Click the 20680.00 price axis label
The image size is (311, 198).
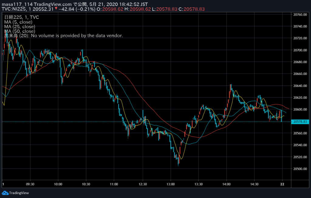300,62
